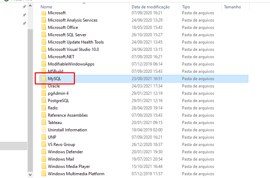Click the Tableau folder icon
Screen dimensions: 270x178
pyautogui.click(x=44, y=123)
